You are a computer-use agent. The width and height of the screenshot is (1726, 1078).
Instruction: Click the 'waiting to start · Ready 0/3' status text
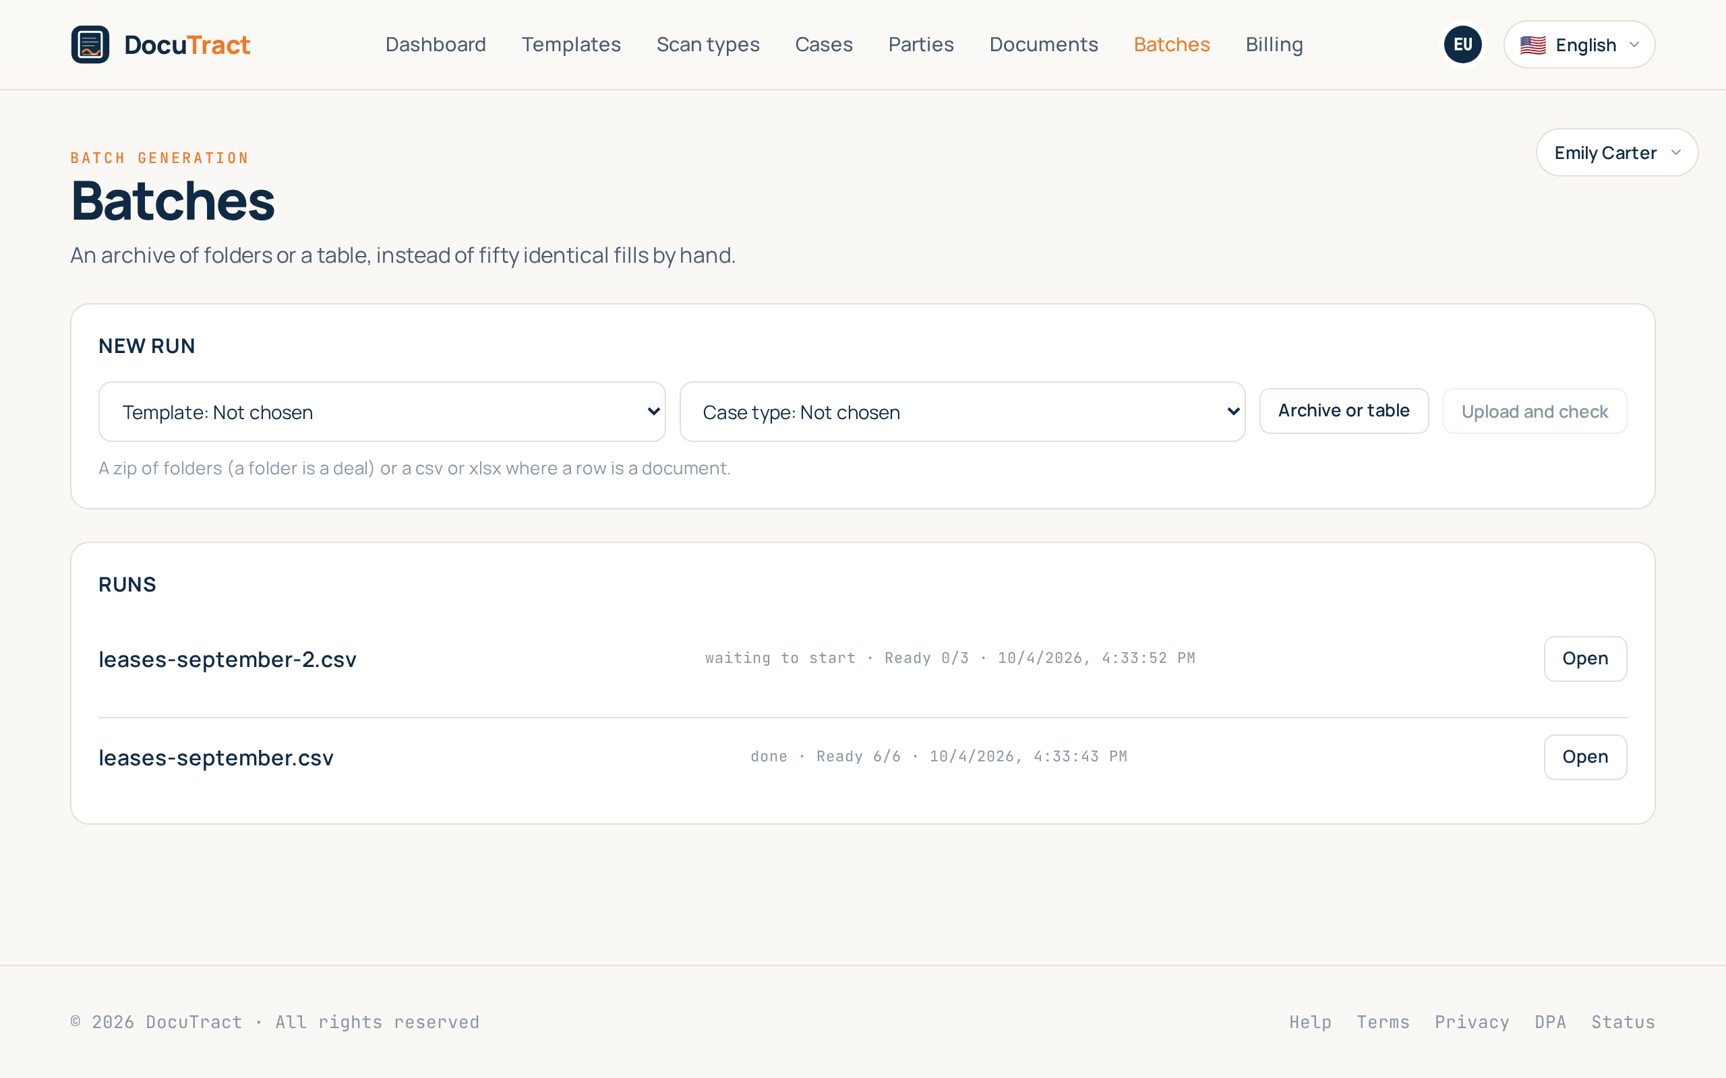pos(837,658)
